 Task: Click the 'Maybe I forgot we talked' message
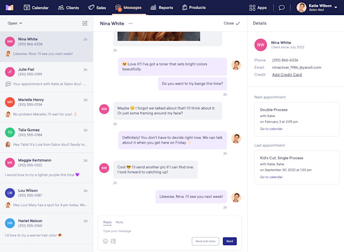click(x=168, y=111)
